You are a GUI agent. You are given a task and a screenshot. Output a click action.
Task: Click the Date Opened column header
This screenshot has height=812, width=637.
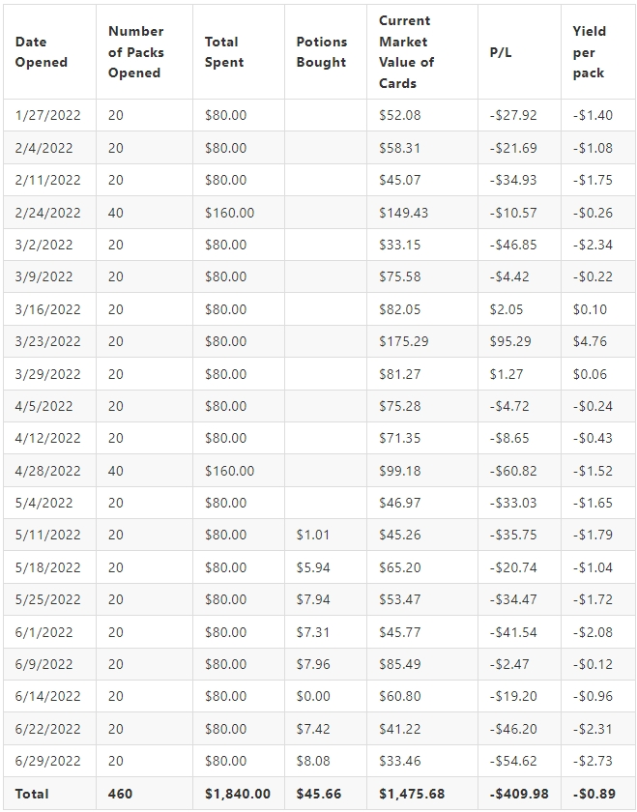pyautogui.click(x=49, y=52)
